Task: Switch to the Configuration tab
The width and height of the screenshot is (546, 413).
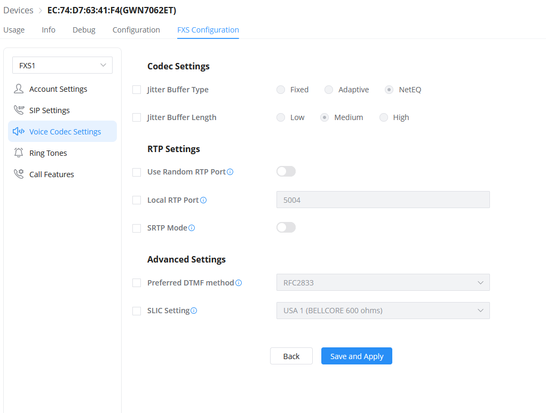Action: click(136, 30)
